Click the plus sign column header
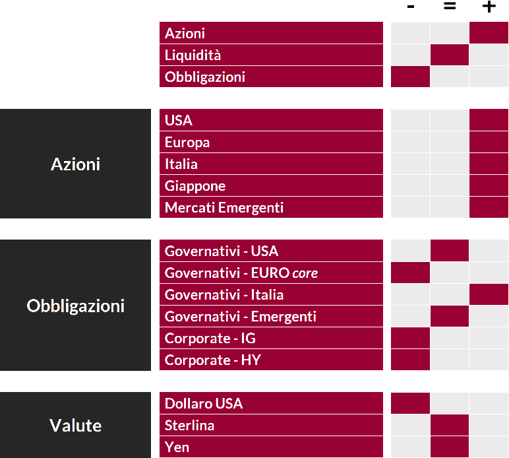 point(489,7)
